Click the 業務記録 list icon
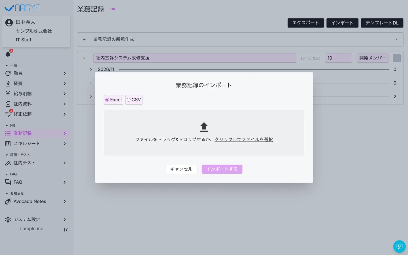Image resolution: width=408 pixels, height=255 pixels. [8, 133]
